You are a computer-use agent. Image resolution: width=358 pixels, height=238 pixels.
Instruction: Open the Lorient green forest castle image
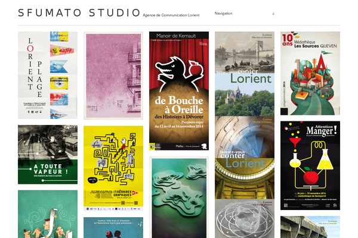click(x=245, y=95)
